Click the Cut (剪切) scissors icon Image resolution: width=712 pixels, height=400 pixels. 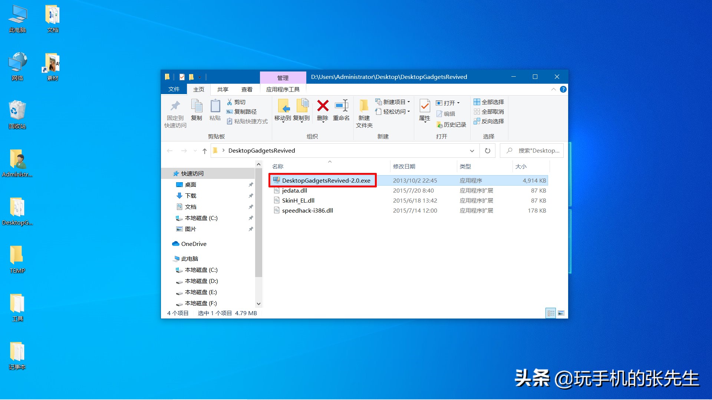pyautogui.click(x=230, y=102)
